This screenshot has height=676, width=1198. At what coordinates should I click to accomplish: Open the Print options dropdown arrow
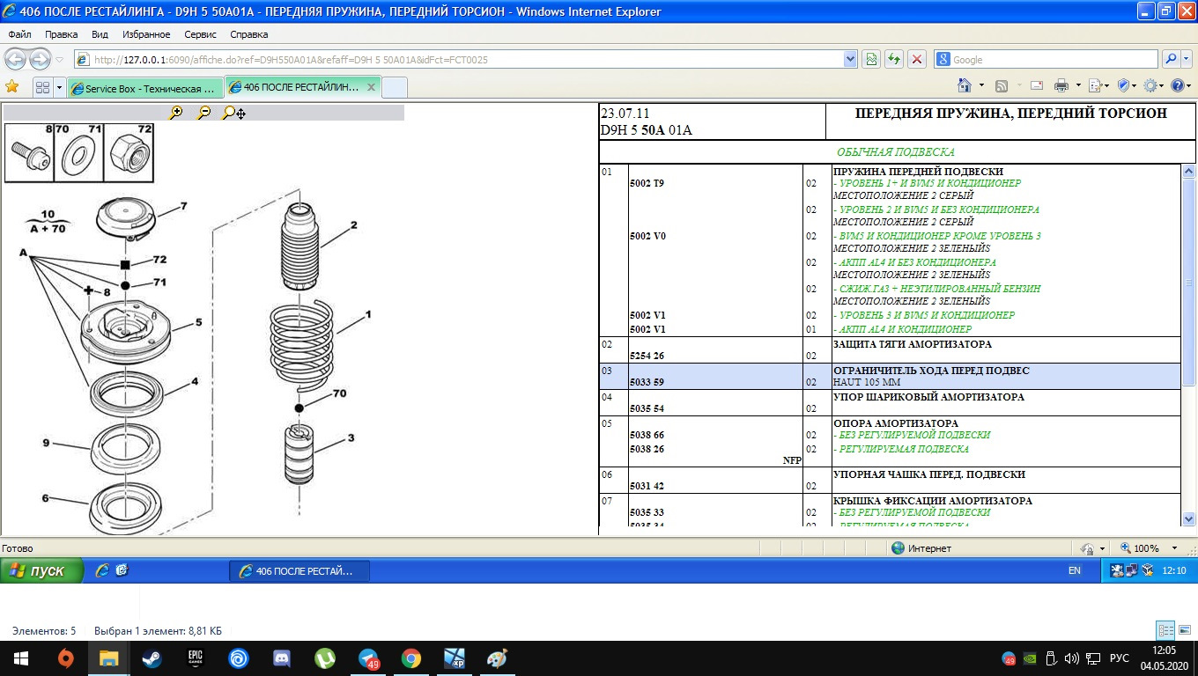tap(1078, 86)
